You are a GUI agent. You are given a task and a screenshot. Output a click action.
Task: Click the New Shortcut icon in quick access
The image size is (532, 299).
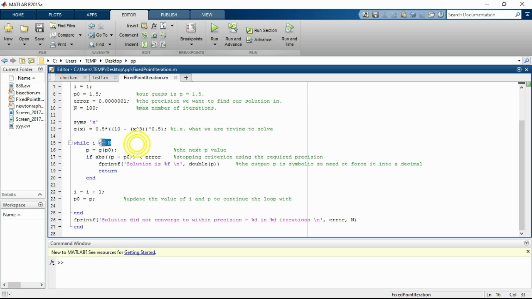(x=366, y=15)
